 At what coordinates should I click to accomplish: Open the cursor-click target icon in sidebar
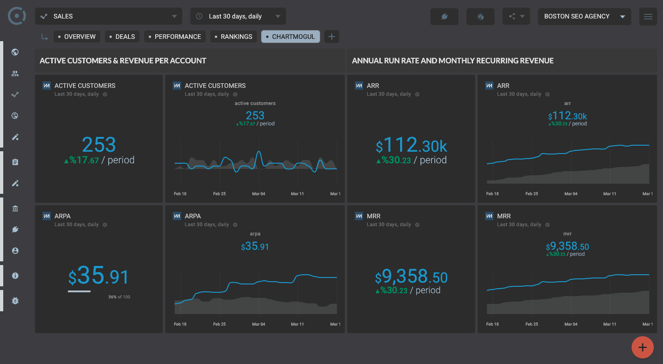tap(15, 116)
